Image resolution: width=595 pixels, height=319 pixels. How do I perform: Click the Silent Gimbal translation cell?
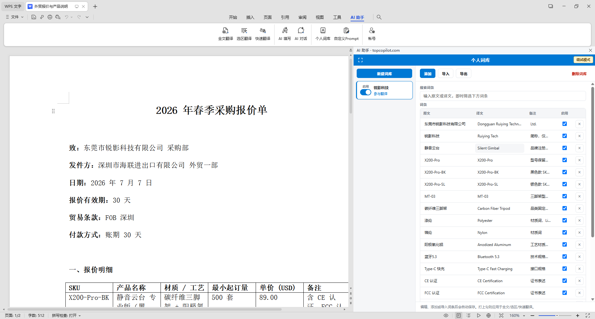tap(500, 148)
